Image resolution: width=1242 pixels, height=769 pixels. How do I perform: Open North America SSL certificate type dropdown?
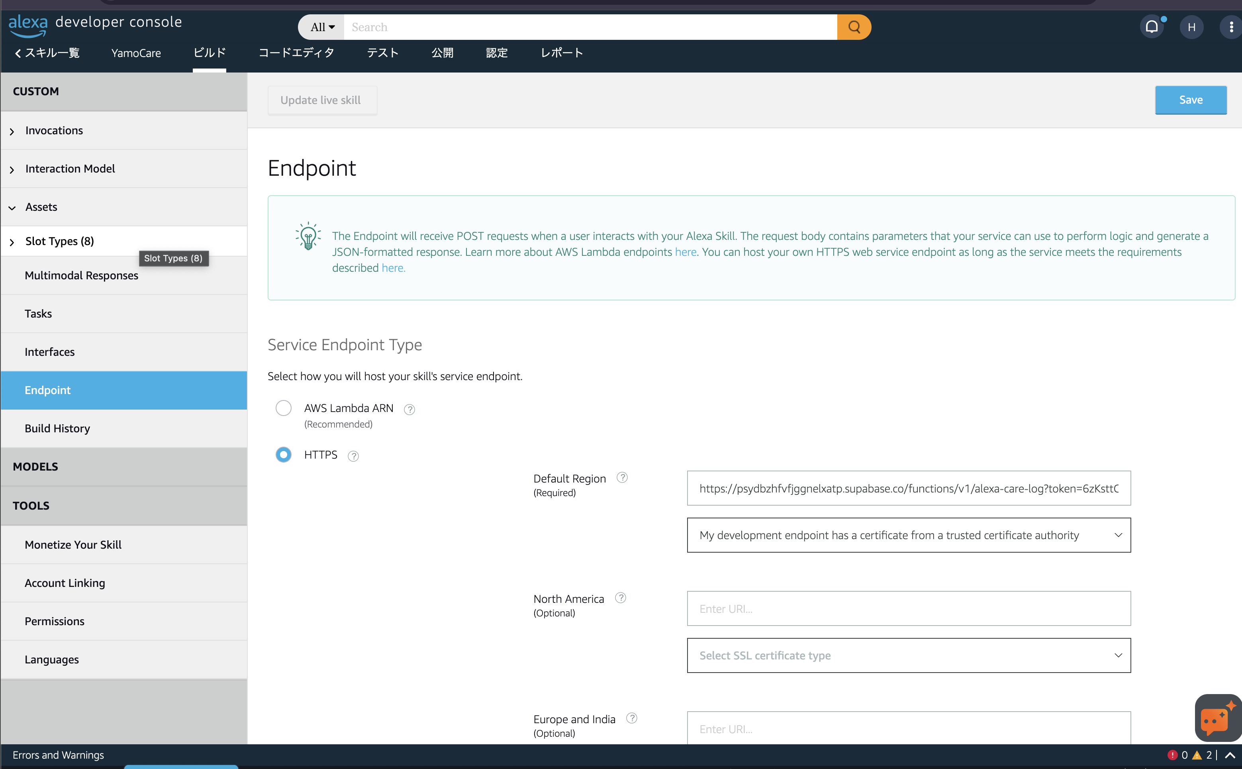(909, 655)
